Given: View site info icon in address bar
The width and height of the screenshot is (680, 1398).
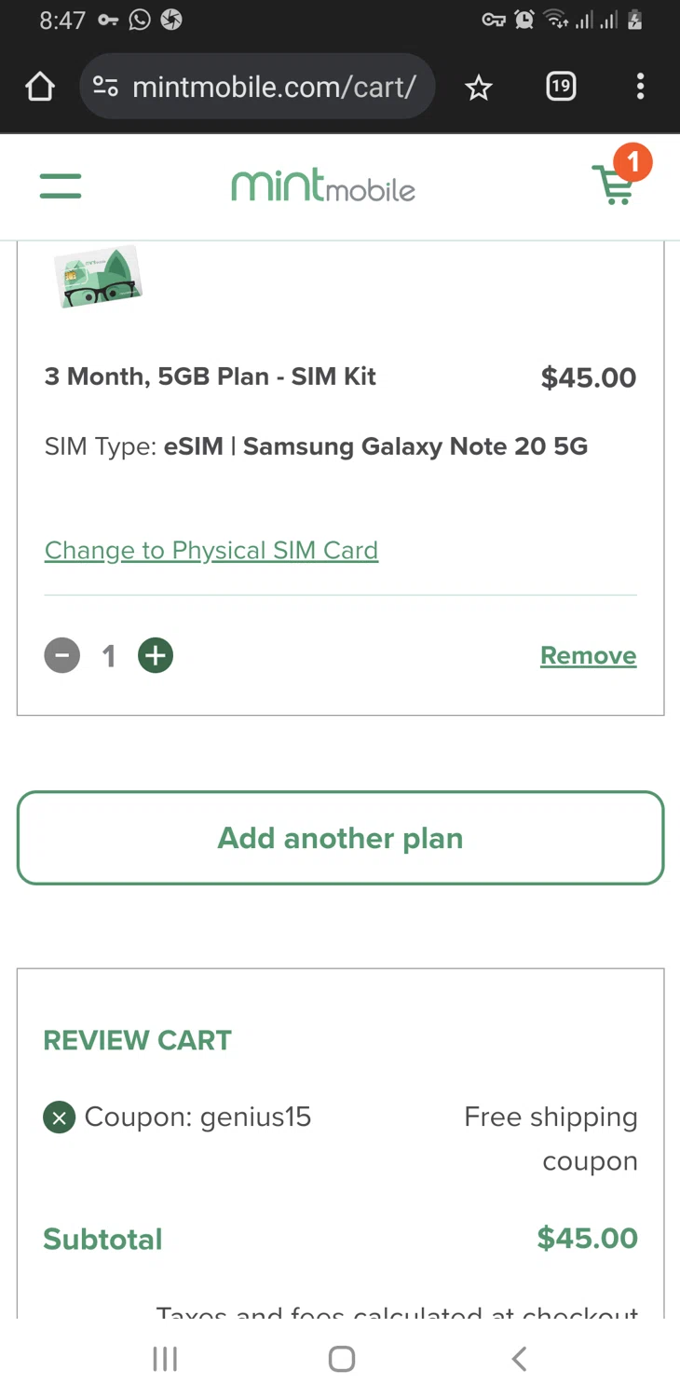Looking at the screenshot, I should pyautogui.click(x=105, y=87).
